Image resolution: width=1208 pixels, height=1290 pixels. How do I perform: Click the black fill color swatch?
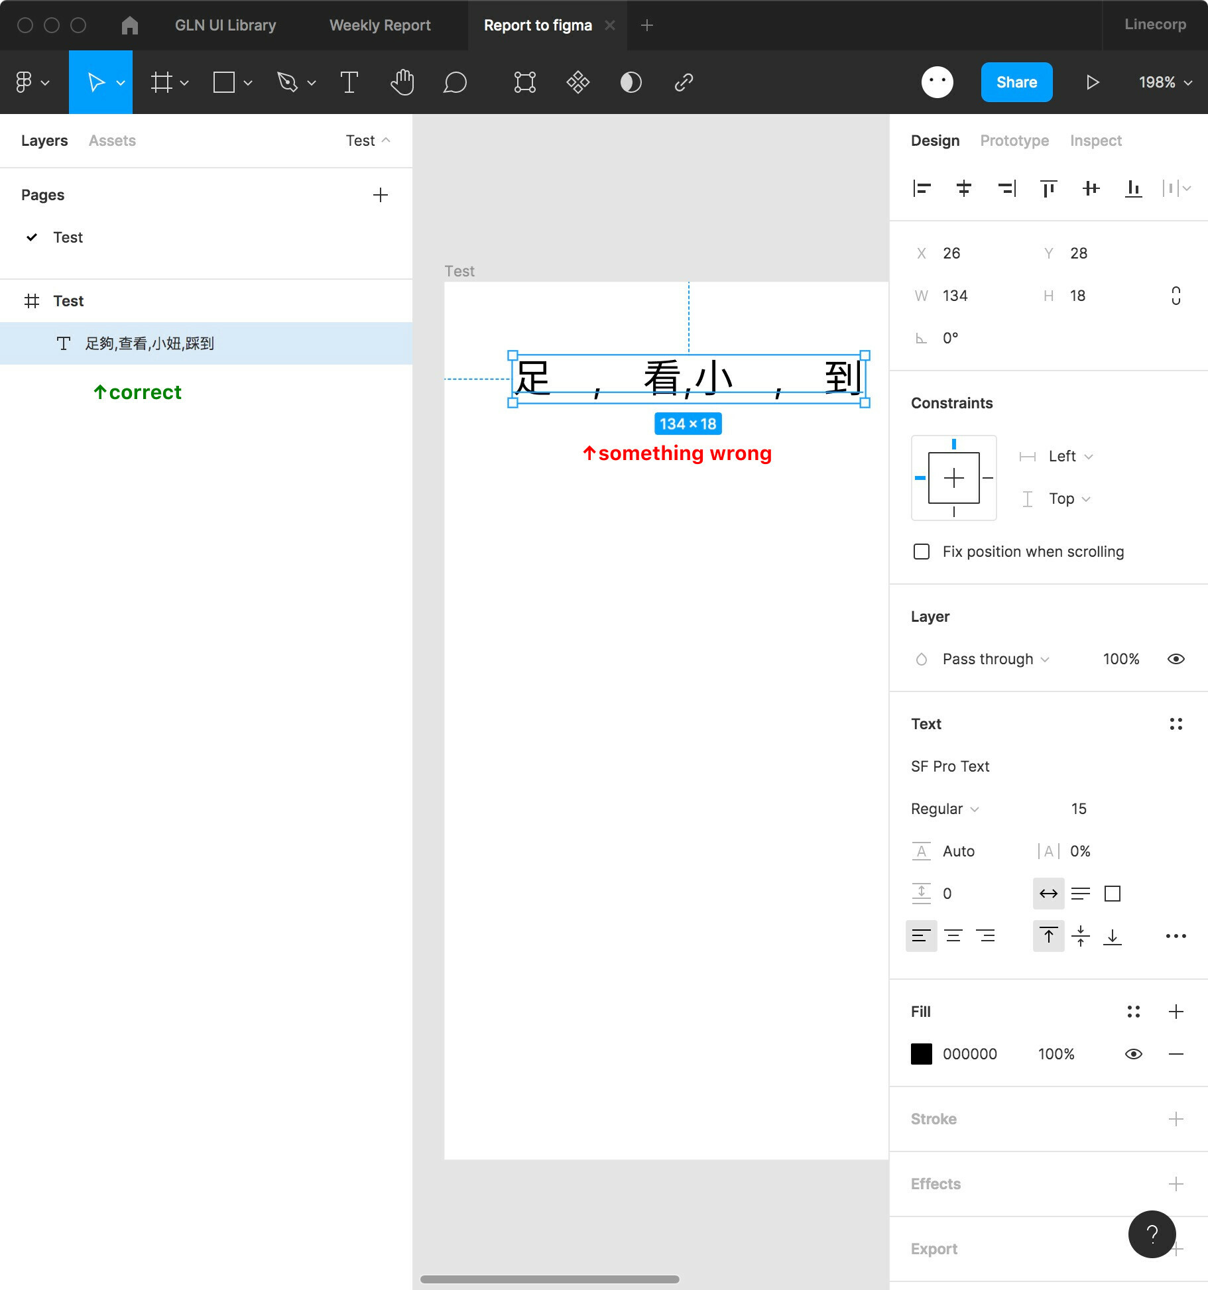point(922,1054)
